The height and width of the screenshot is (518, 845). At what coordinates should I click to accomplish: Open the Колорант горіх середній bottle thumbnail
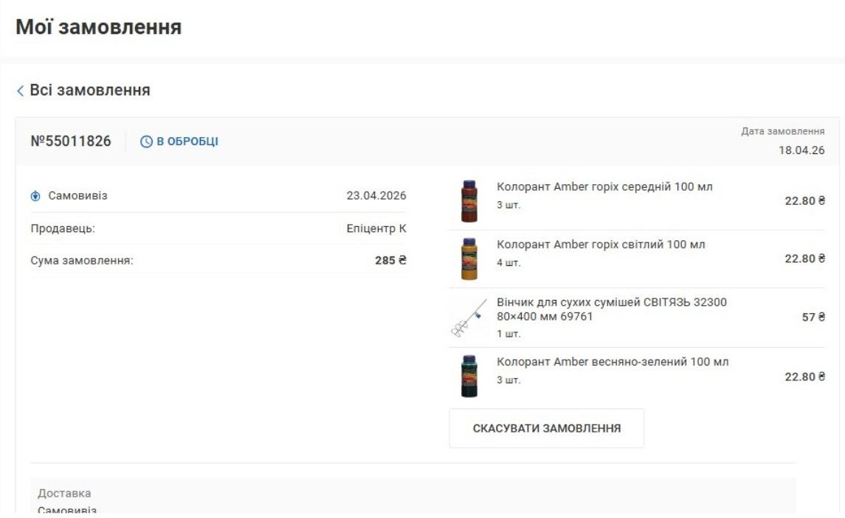point(469,200)
